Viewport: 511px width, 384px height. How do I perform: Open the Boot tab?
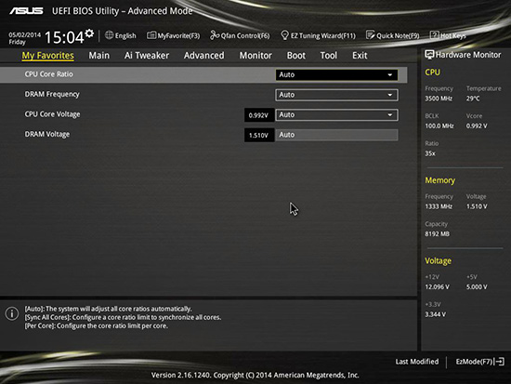pyautogui.click(x=295, y=56)
